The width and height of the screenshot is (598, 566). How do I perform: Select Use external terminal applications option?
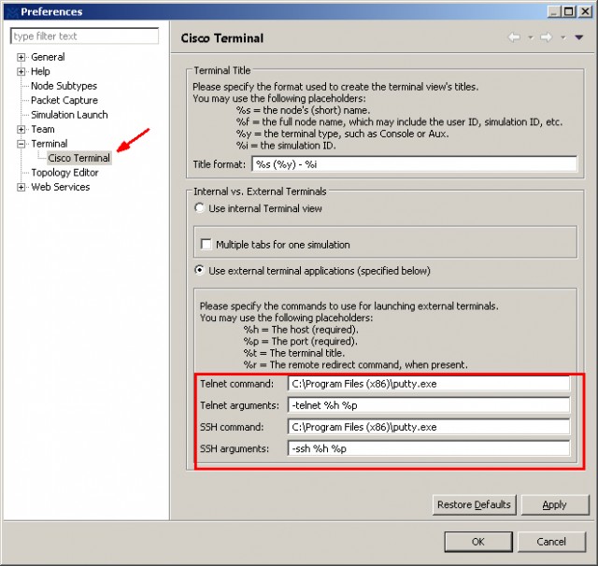199,271
